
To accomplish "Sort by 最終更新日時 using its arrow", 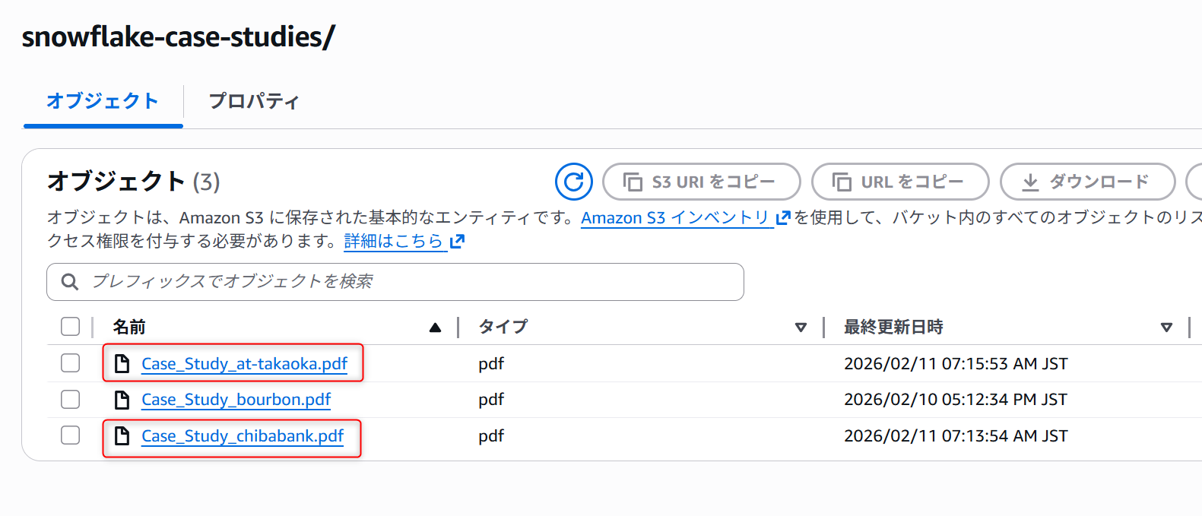I will (x=1166, y=328).
